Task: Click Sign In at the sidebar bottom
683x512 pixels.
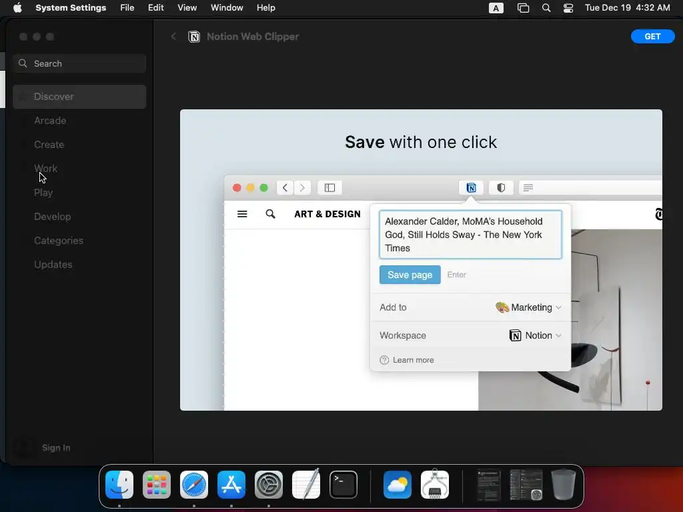Action: tap(56, 447)
